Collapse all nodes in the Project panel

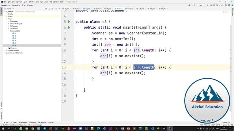coord(52,9)
